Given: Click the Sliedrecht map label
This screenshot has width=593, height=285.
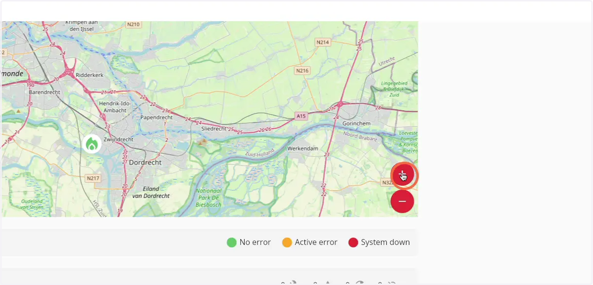Looking at the screenshot, I should 213,128.
